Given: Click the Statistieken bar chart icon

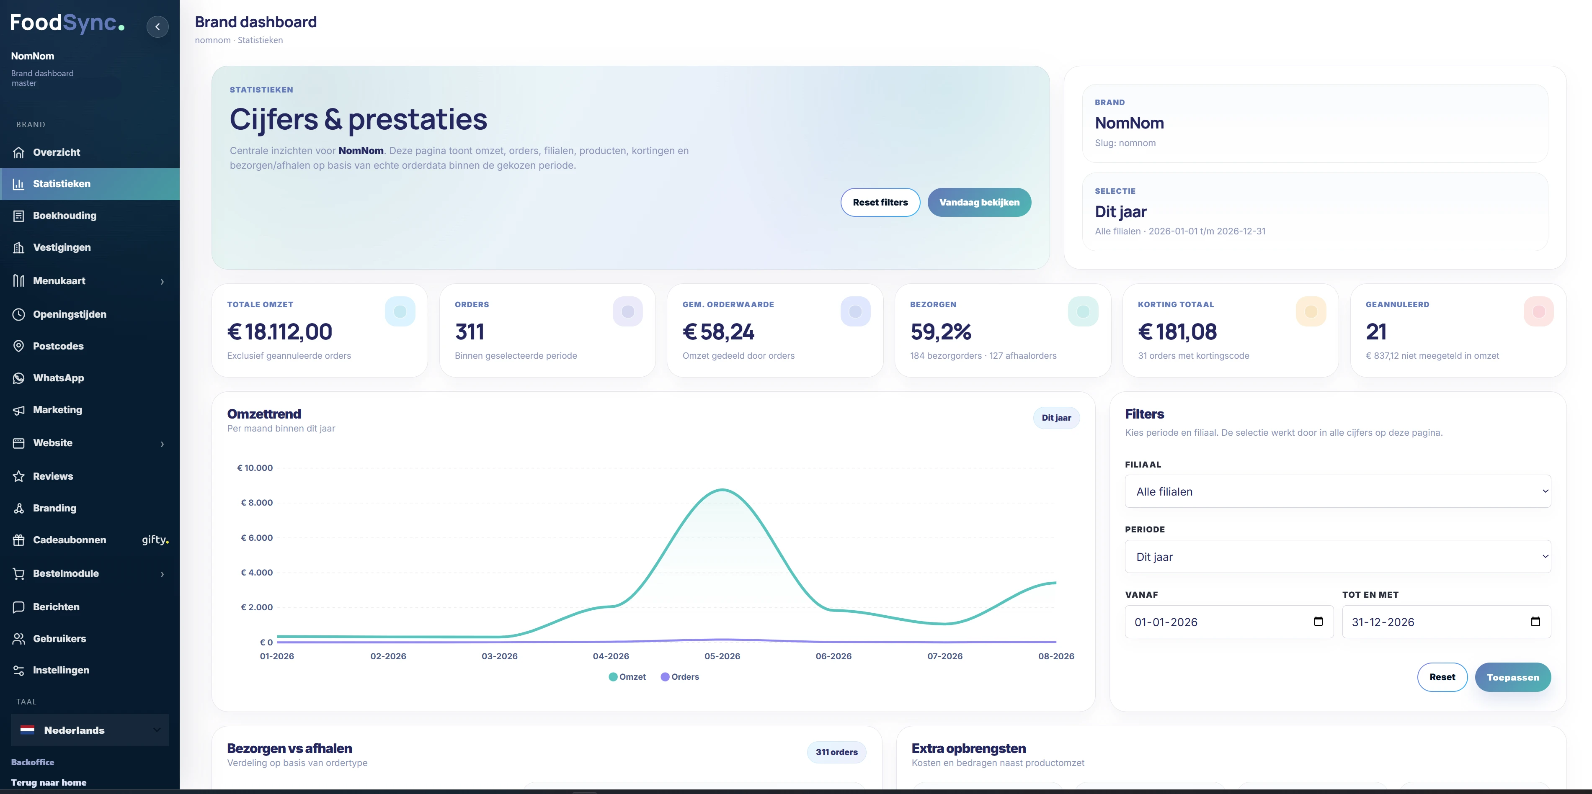Looking at the screenshot, I should [x=19, y=184].
